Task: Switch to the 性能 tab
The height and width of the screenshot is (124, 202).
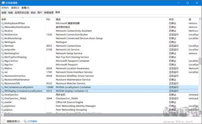Action: tap(10, 12)
